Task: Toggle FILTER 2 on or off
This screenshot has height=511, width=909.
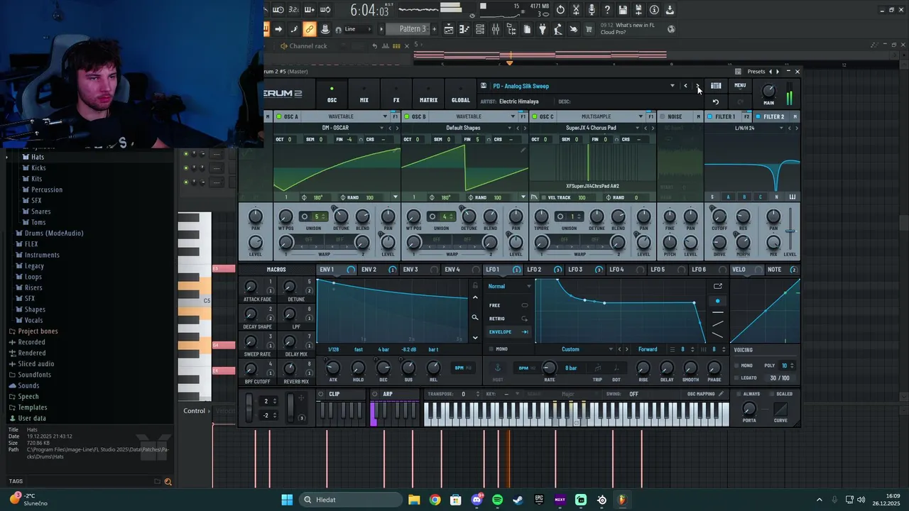Action: [758, 116]
